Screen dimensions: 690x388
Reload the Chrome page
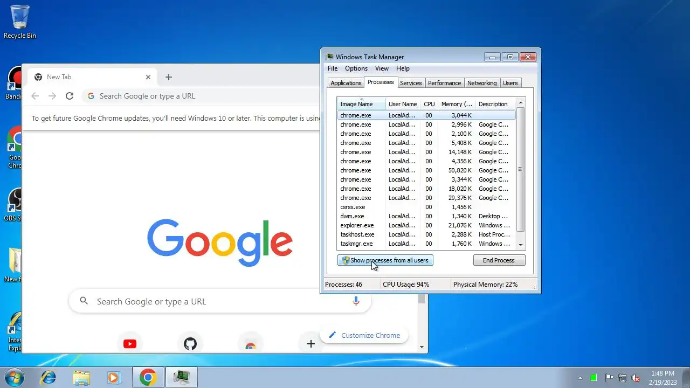[x=69, y=96]
